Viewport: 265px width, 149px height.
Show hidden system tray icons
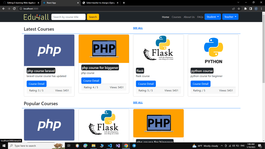coord(222,146)
